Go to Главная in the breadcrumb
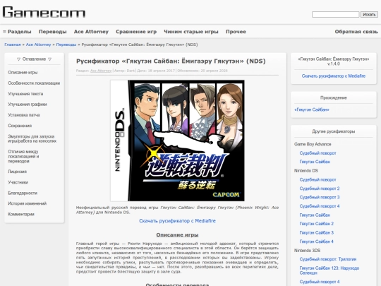This screenshot has height=286, width=381. 13,44
